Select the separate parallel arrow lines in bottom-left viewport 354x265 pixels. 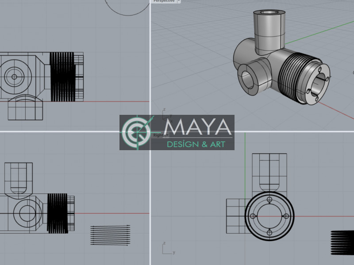click(110, 235)
